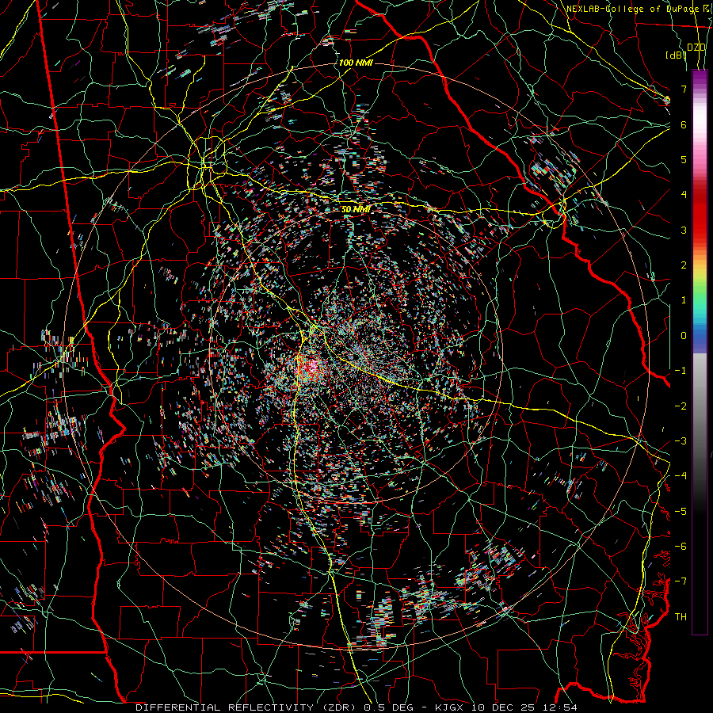Screen dimensions: 713x713
Task: Click the "5" value on color scale
Action: [x=684, y=159]
